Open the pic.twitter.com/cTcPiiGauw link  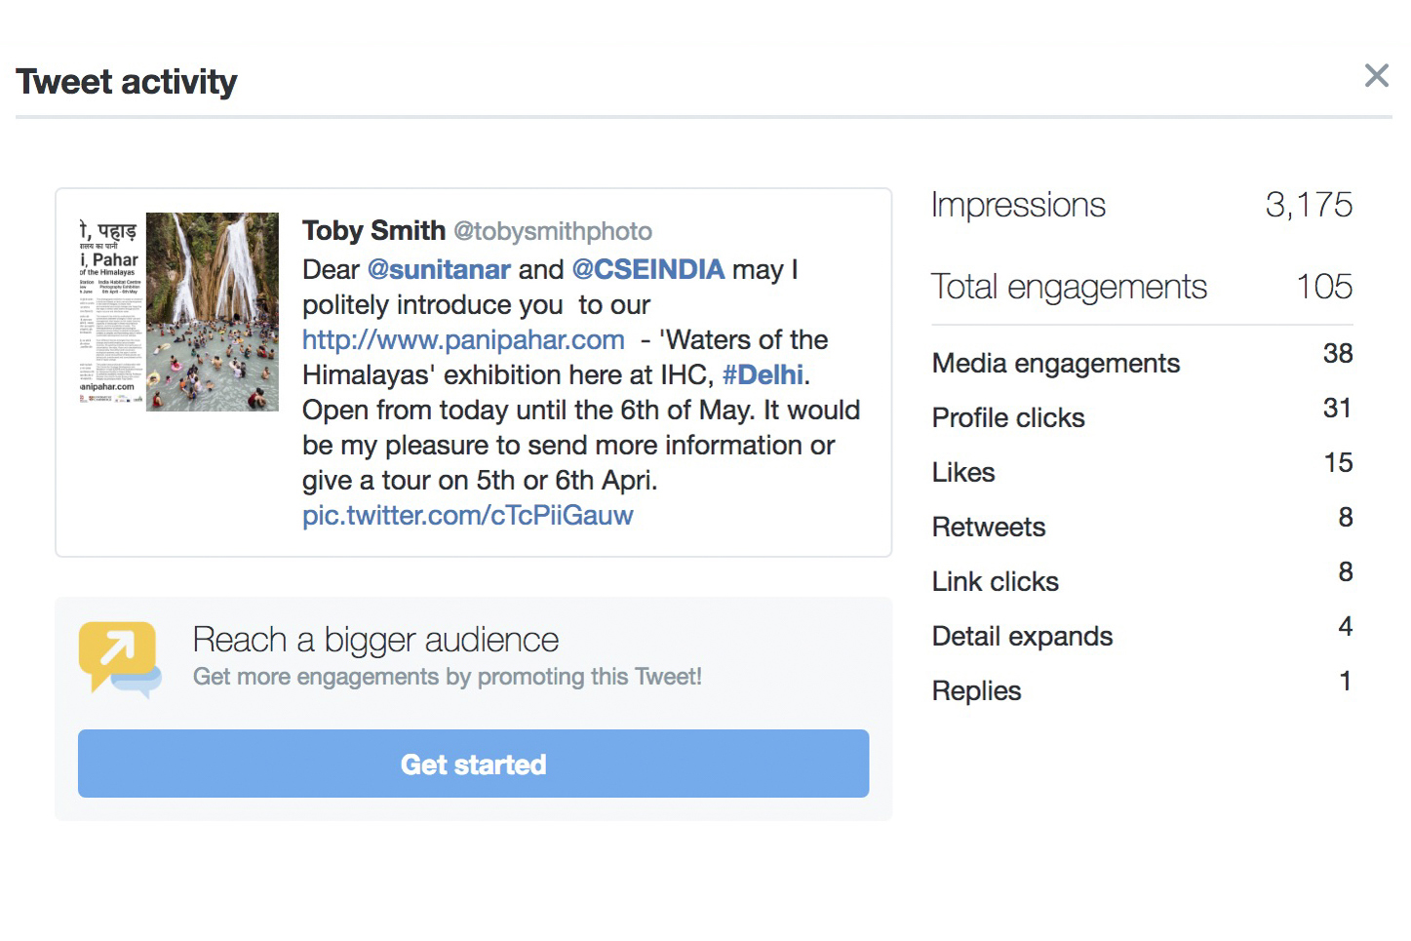click(467, 515)
